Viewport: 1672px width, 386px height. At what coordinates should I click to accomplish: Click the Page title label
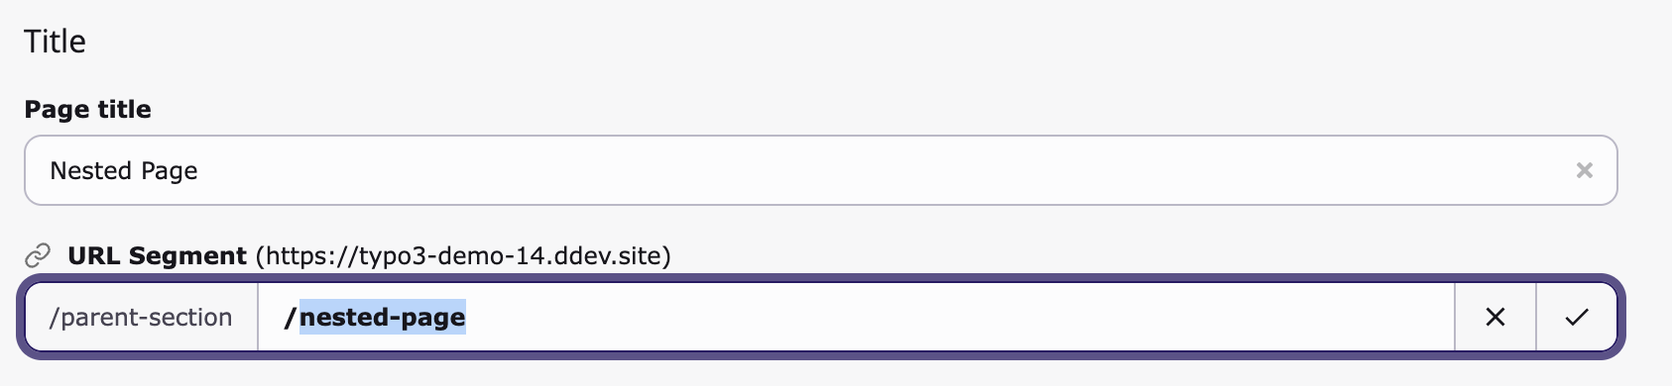point(88,109)
